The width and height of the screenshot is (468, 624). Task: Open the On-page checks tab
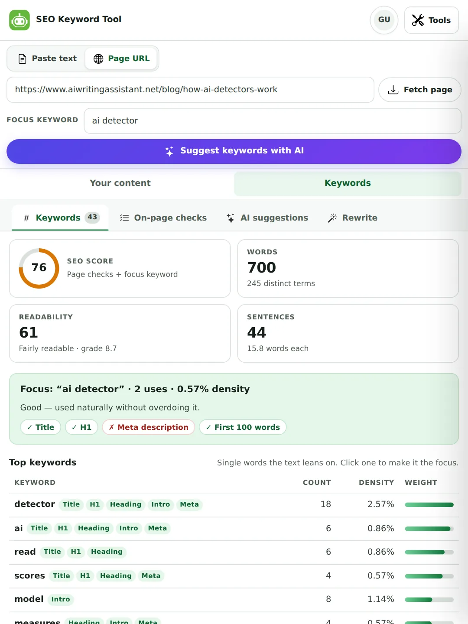(x=163, y=218)
